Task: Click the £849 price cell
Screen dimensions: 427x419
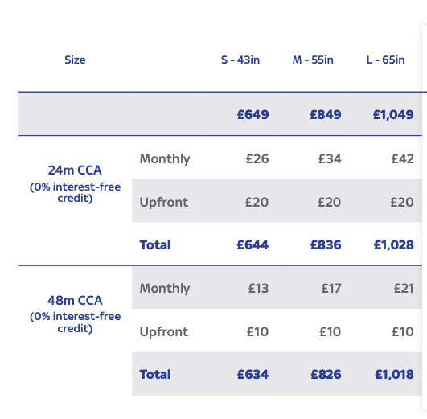Action: coord(326,114)
